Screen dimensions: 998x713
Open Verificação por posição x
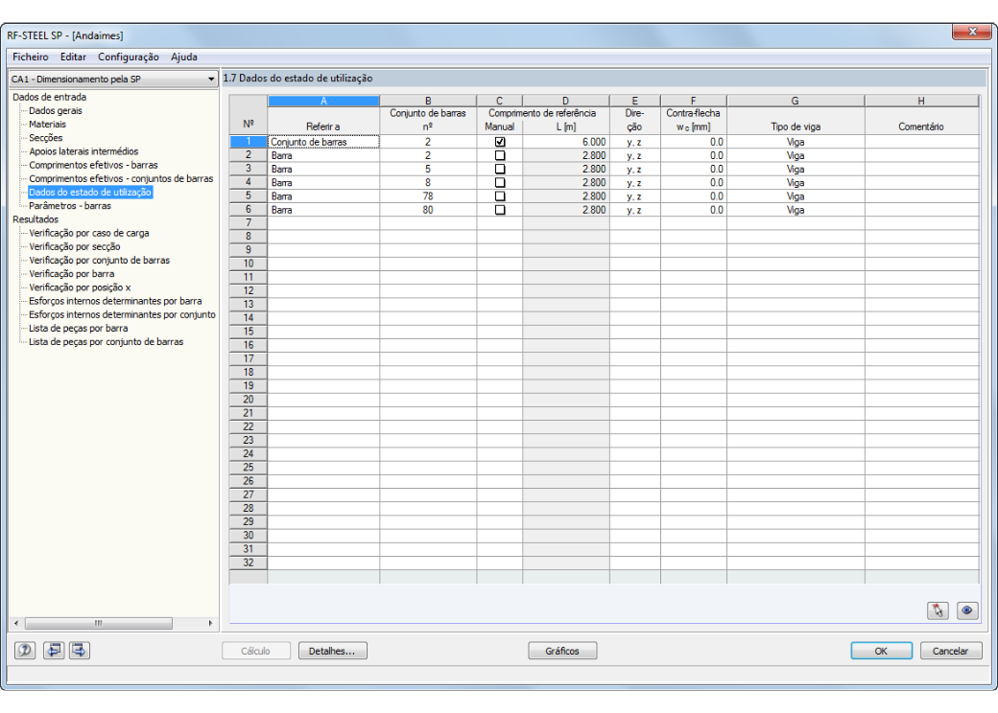pyautogui.click(x=80, y=287)
